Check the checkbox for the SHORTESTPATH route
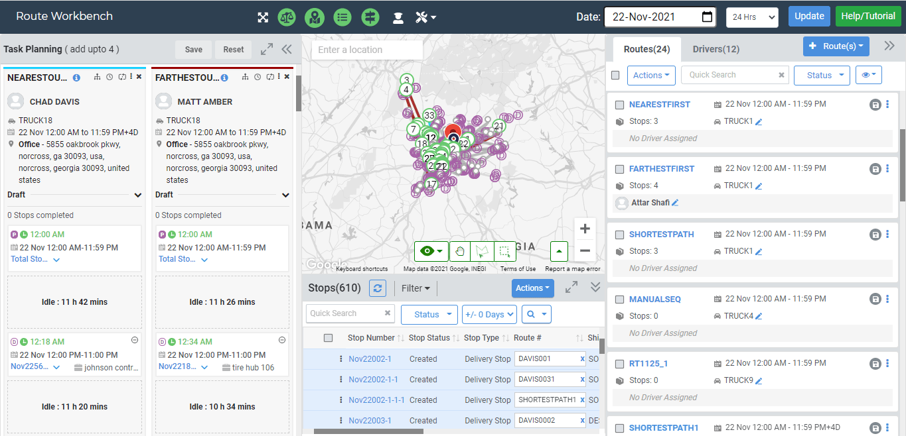Screen dimensions: 906x436 click(620, 233)
